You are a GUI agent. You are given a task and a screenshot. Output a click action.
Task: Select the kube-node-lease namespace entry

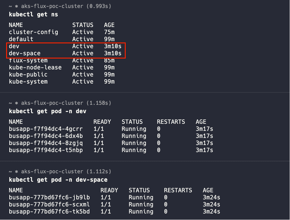pos(35,68)
